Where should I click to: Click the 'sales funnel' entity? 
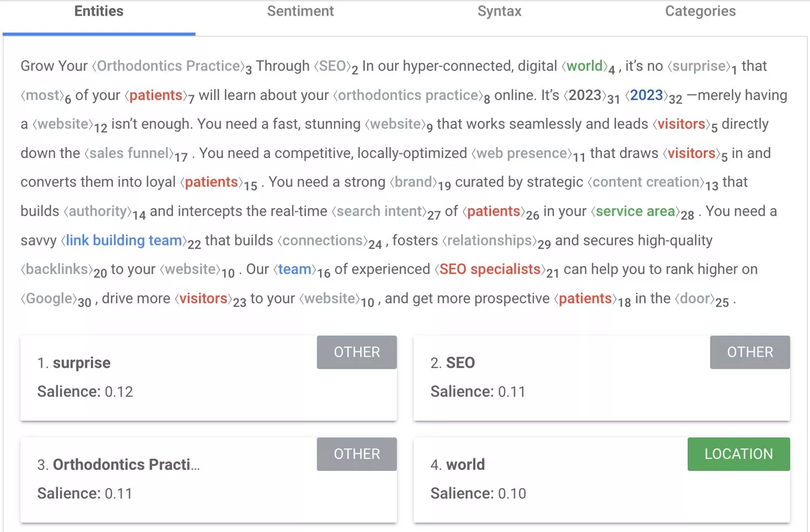pyautogui.click(x=129, y=154)
